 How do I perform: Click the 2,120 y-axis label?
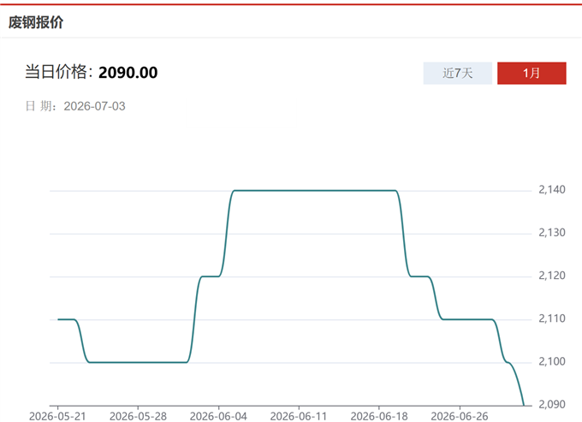click(552, 276)
